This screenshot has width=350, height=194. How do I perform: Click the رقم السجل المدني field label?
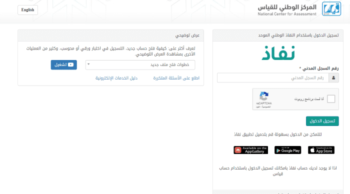coord(319,68)
